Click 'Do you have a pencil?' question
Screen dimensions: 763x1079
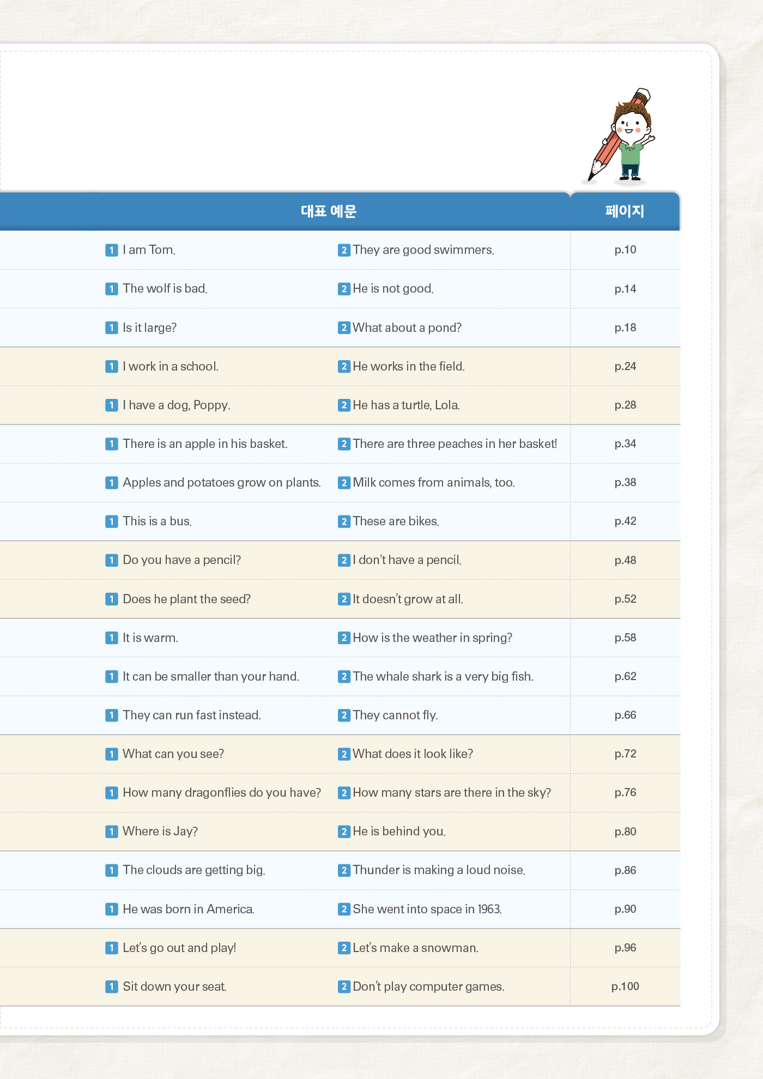181,560
